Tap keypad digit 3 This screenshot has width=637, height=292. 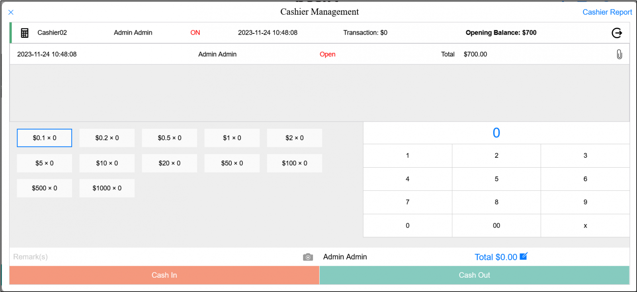[x=585, y=156]
